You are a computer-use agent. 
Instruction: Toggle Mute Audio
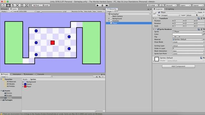88,11
